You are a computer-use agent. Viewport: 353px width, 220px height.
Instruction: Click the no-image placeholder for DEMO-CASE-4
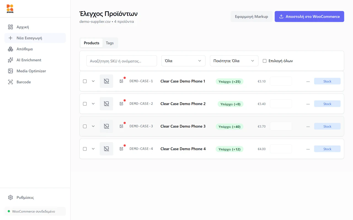point(106,149)
